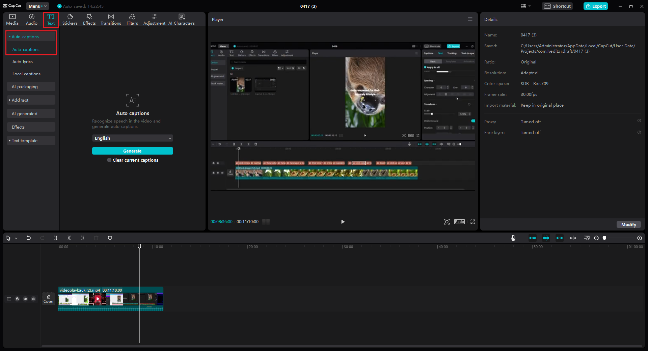This screenshot has height=351, width=648.
Task: Switch to the Audio tab
Action: click(32, 20)
